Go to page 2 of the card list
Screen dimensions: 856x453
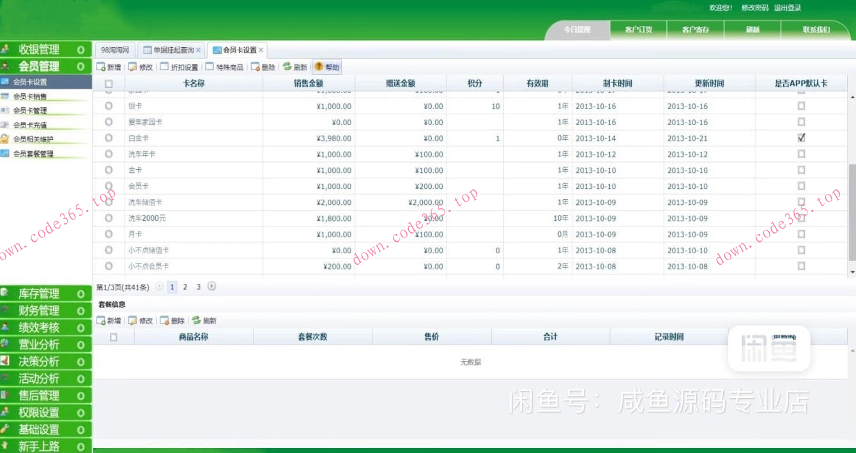[x=185, y=286]
